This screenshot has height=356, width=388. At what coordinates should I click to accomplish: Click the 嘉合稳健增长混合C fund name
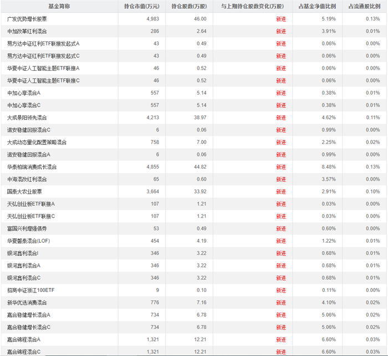point(29,327)
